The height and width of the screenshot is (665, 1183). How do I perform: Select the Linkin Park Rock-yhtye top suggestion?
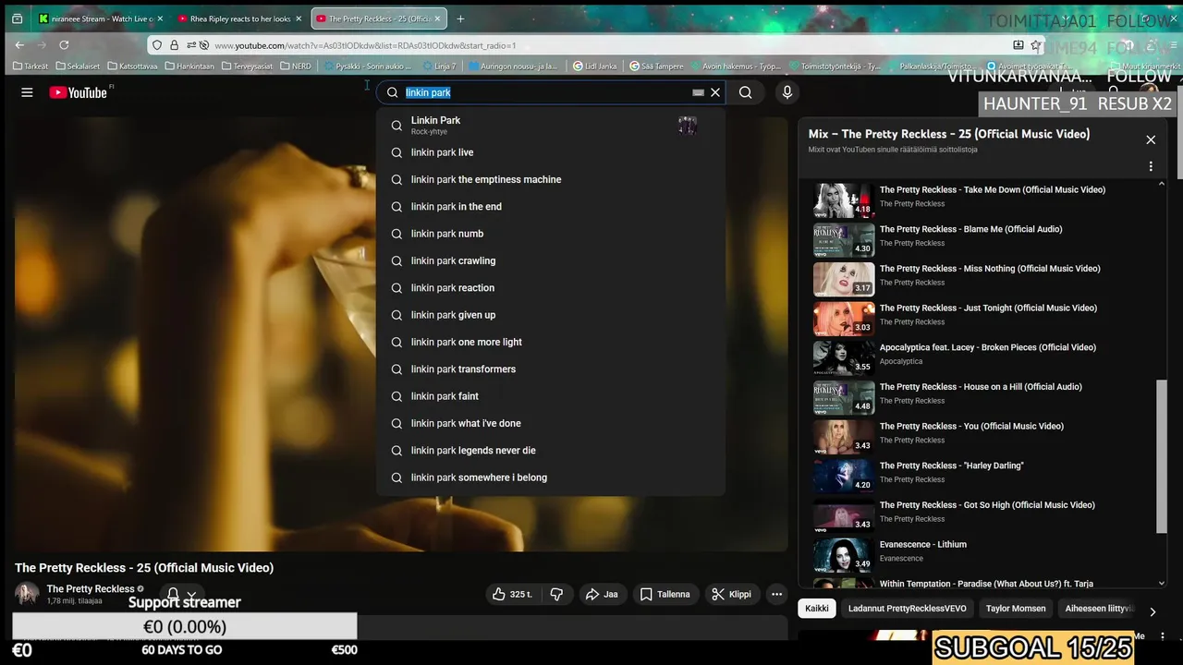(551, 125)
